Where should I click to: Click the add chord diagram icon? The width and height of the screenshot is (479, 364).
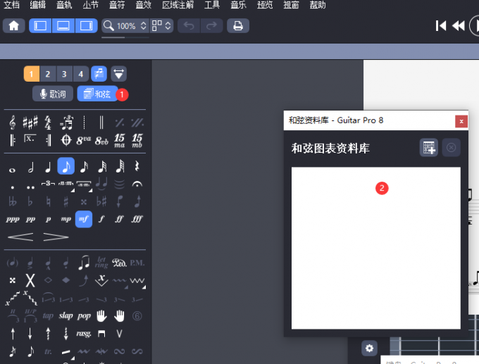pyautogui.click(x=428, y=148)
